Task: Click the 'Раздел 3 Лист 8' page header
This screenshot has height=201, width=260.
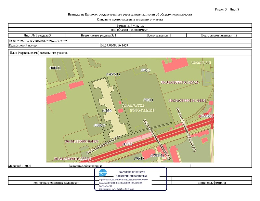Action: pyautogui.click(x=227, y=9)
